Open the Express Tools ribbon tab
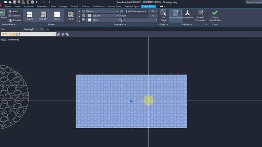The height and width of the screenshot is (147, 262). point(115,7)
